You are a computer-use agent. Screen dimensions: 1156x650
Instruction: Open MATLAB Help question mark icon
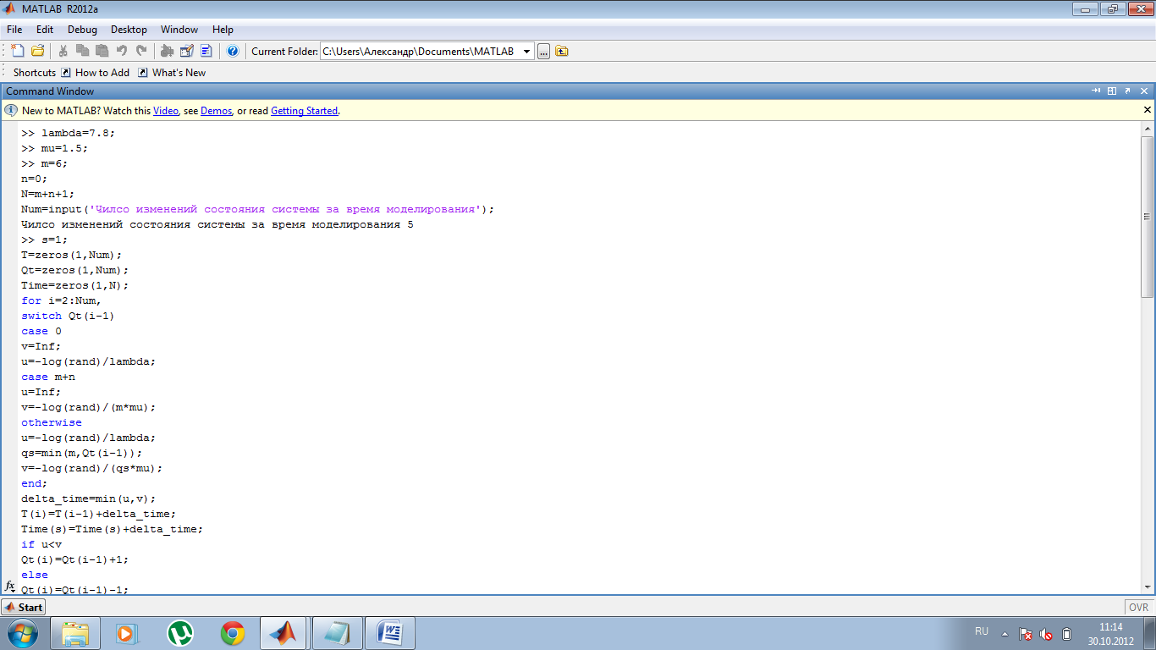click(x=233, y=51)
